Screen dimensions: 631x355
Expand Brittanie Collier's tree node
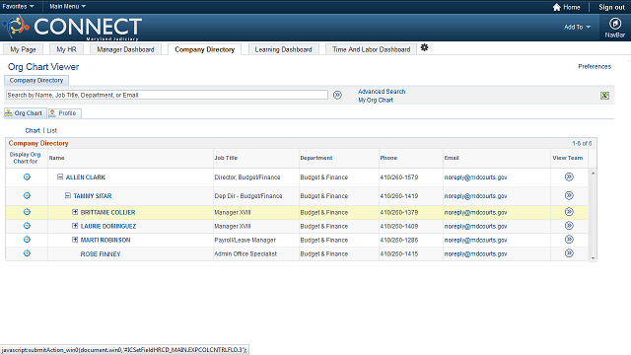pos(75,212)
